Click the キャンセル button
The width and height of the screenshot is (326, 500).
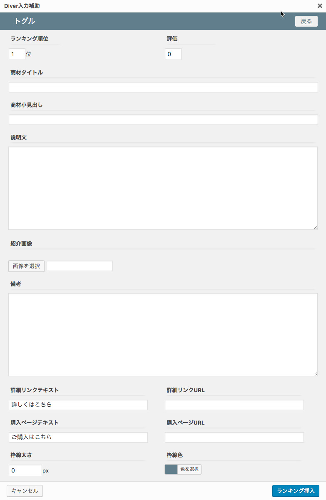[25, 491]
